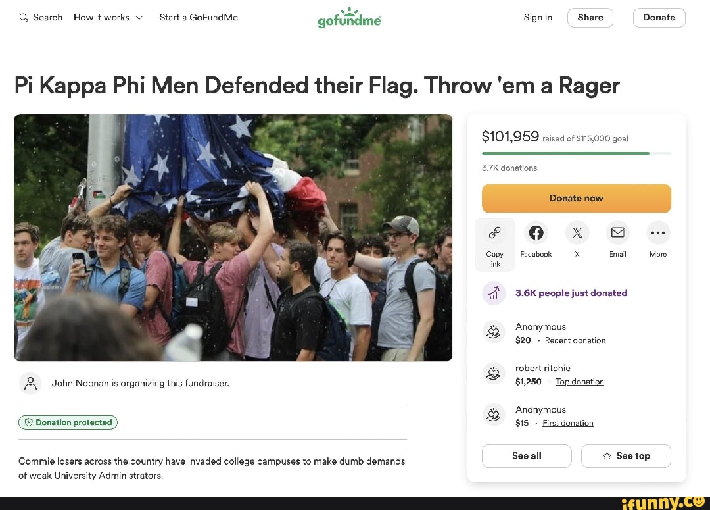710x510 pixels.
Task: Click See all donations
Action: (x=526, y=455)
